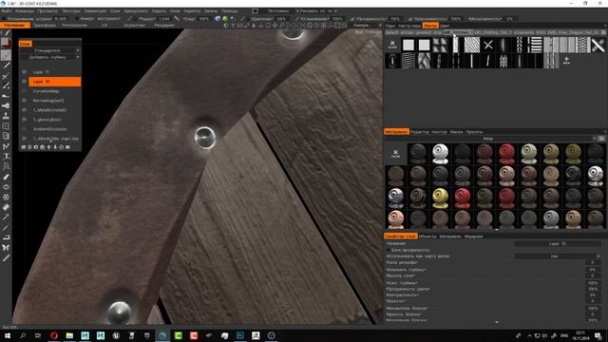Switch to the 'UV' room tab

(x=104, y=26)
